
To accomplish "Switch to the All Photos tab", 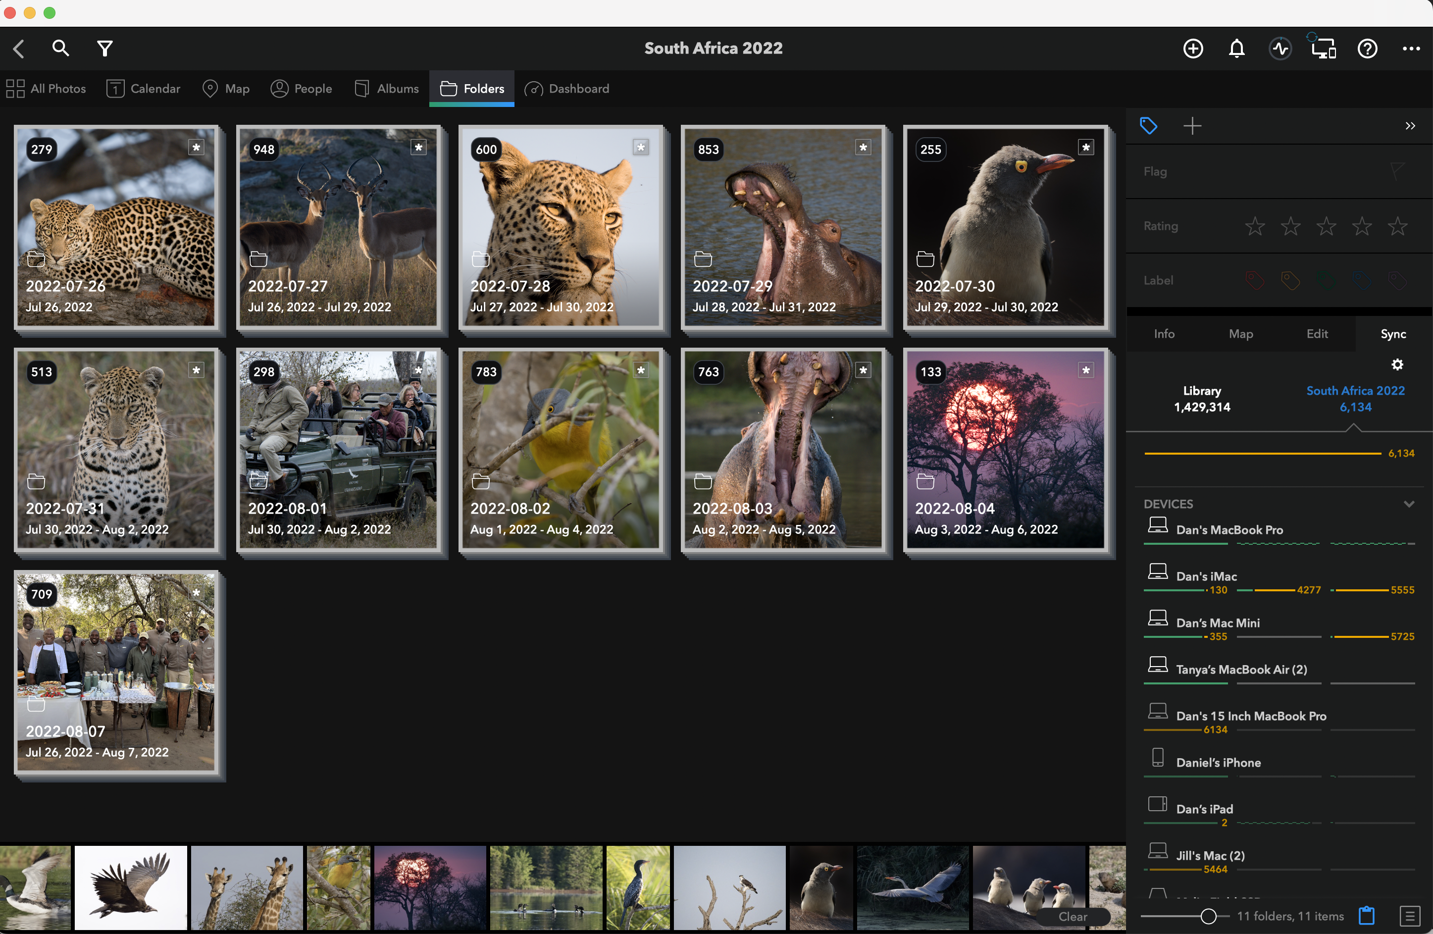I will pos(46,89).
